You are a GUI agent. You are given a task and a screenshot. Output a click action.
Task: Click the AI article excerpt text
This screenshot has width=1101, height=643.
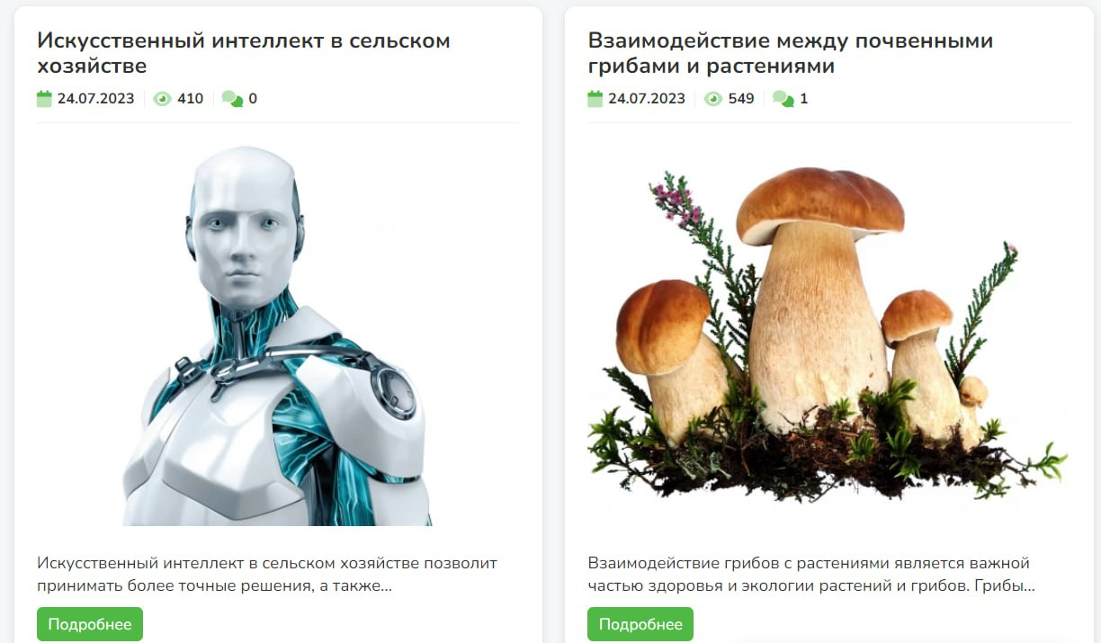[267, 575]
